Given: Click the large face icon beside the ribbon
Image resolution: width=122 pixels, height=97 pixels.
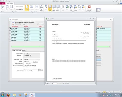Looking at the screenshot, I should click(x=99, y=10).
